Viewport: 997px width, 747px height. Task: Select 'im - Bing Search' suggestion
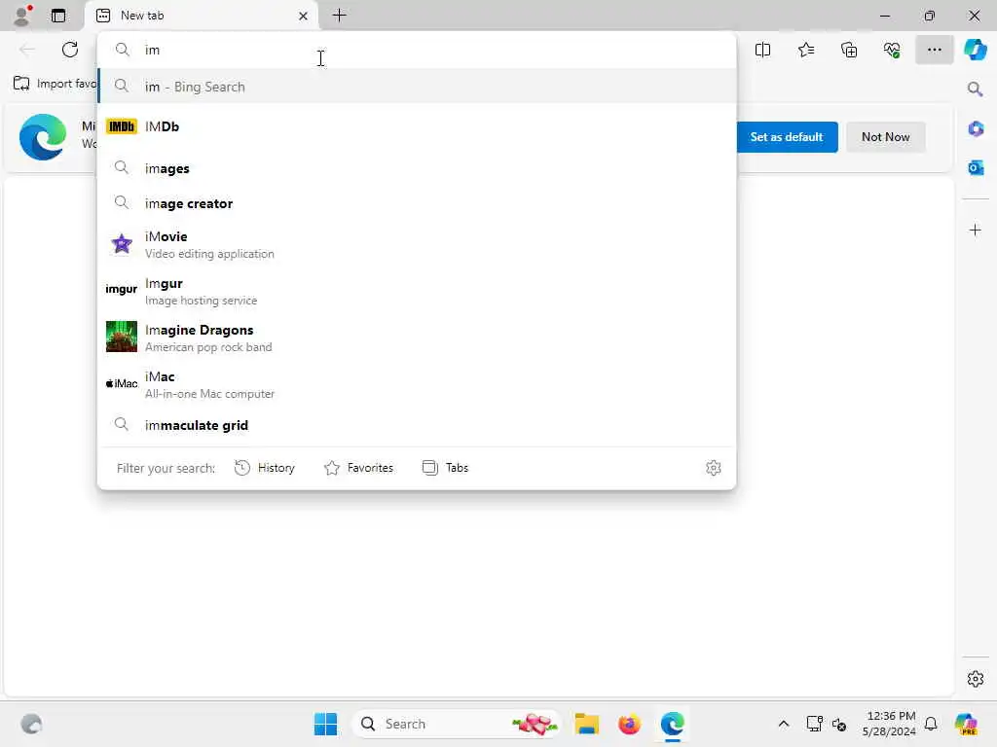pyautogui.click(x=417, y=87)
